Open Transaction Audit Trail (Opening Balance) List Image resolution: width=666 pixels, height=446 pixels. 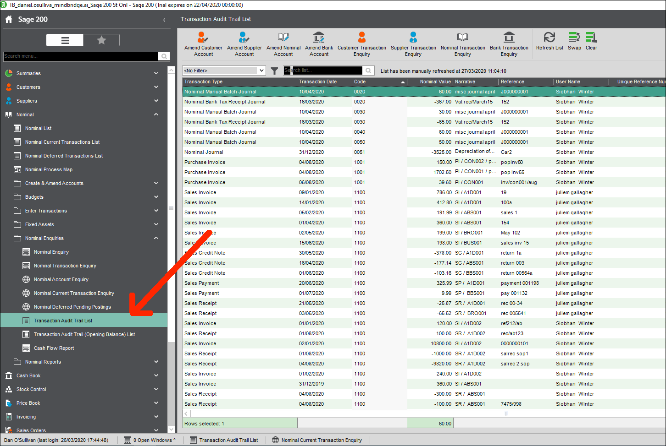[x=84, y=334]
